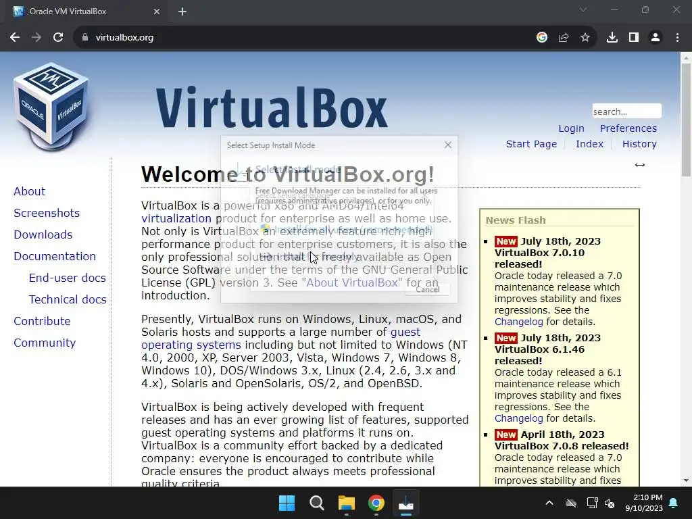Viewport: 692px width, 519px height.
Task: Click the search box on VirtualBox site
Action: click(626, 112)
